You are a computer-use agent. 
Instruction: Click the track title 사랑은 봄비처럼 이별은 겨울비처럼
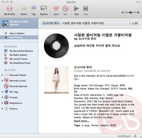(103, 35)
